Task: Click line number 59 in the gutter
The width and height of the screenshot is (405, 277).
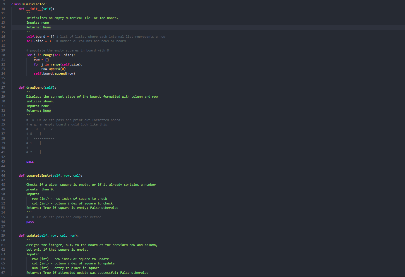Action: pos(3,235)
